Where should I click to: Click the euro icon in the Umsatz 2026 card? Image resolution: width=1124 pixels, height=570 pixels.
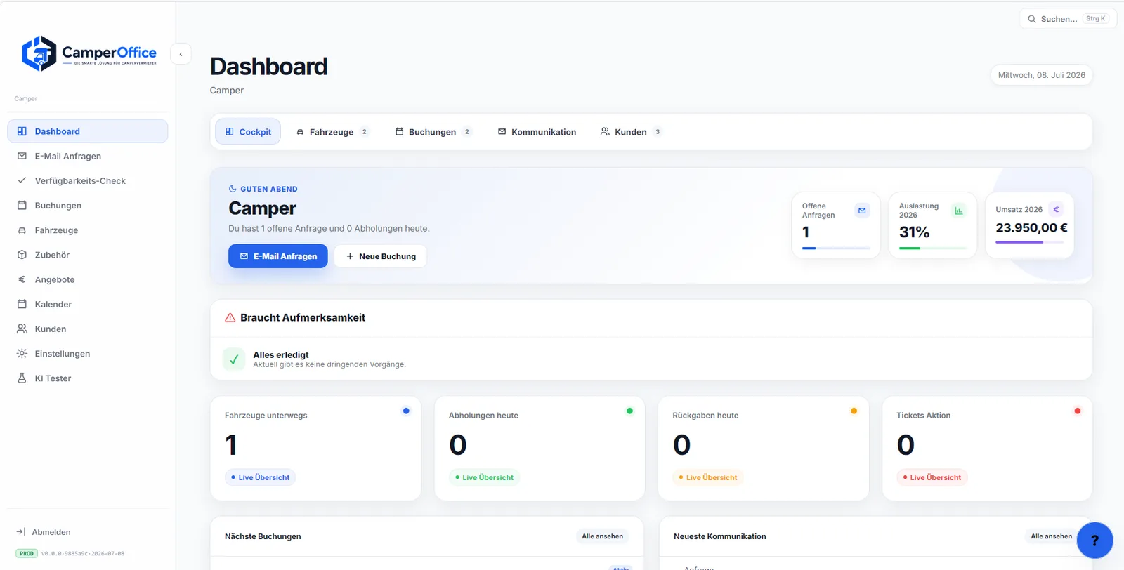(1056, 209)
